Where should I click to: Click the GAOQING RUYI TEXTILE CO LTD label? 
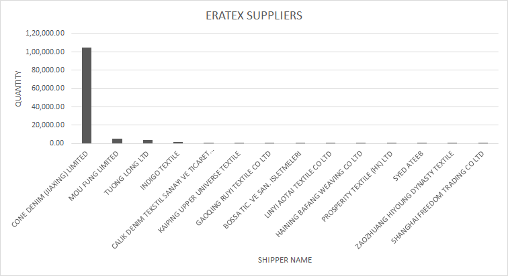pyautogui.click(x=233, y=188)
